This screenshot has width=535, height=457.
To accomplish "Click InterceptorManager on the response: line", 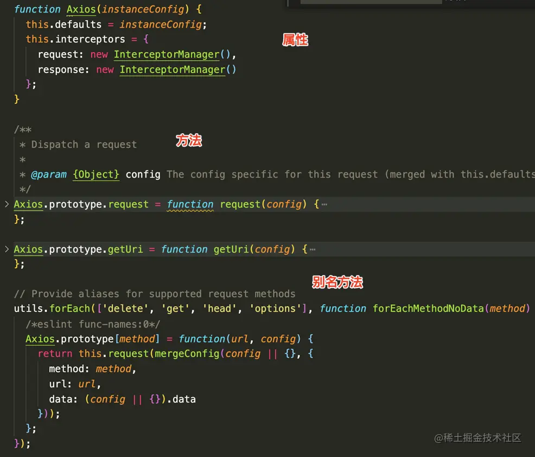I will pos(173,70).
